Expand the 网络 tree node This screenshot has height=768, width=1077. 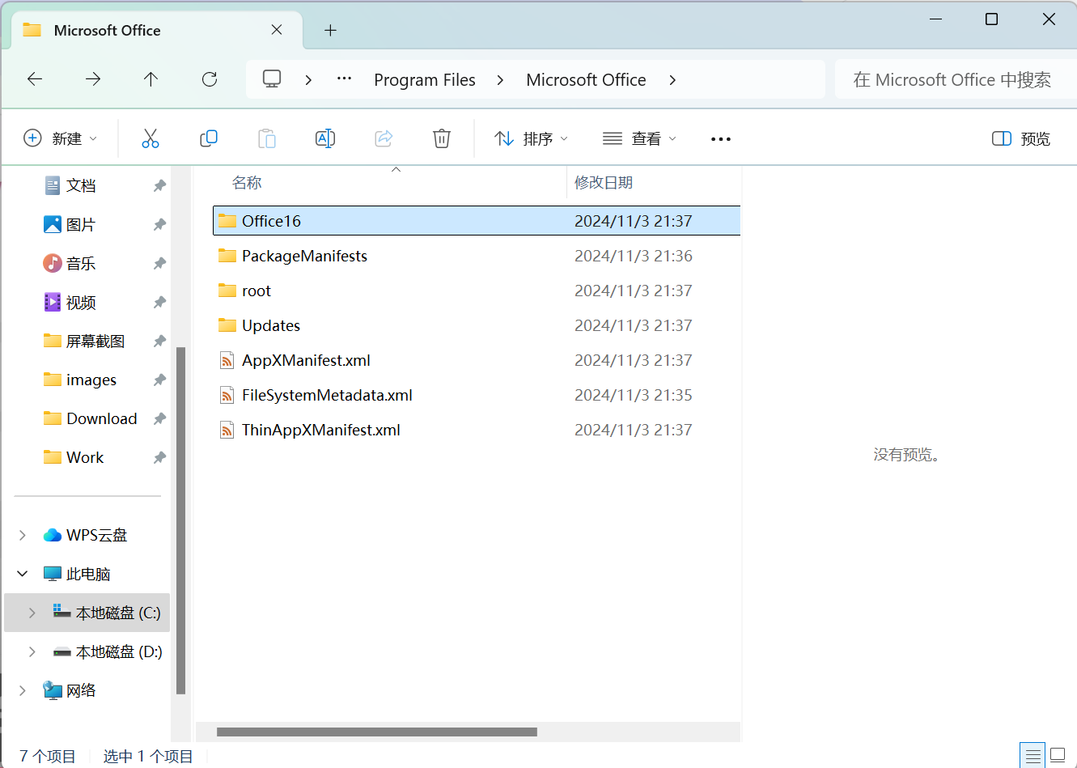pos(23,690)
